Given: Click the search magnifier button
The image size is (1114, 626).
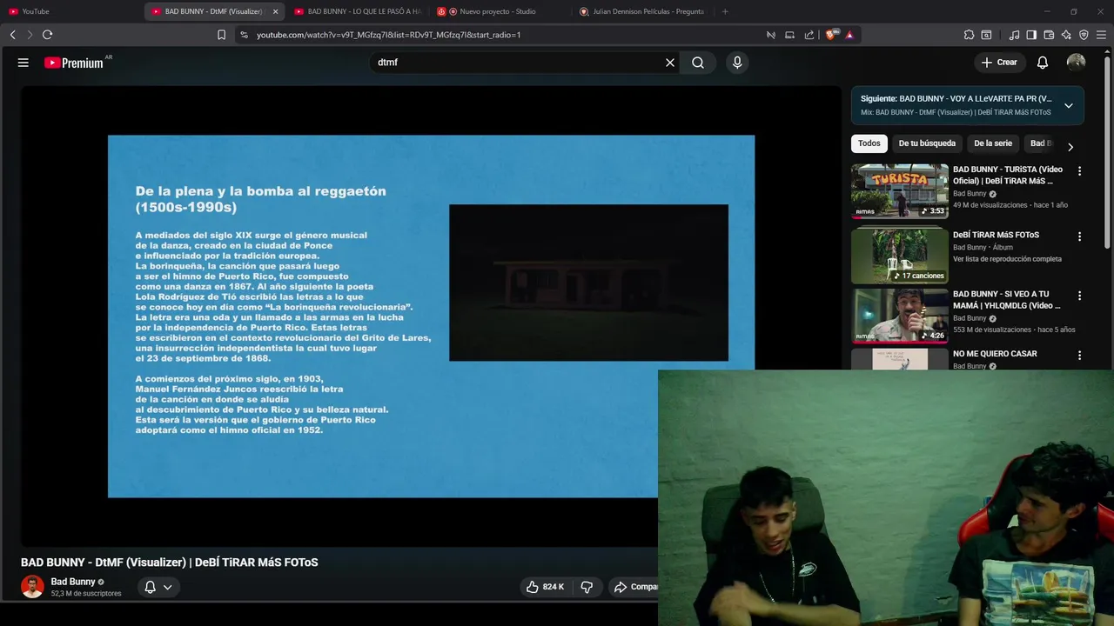Looking at the screenshot, I should tap(698, 63).
